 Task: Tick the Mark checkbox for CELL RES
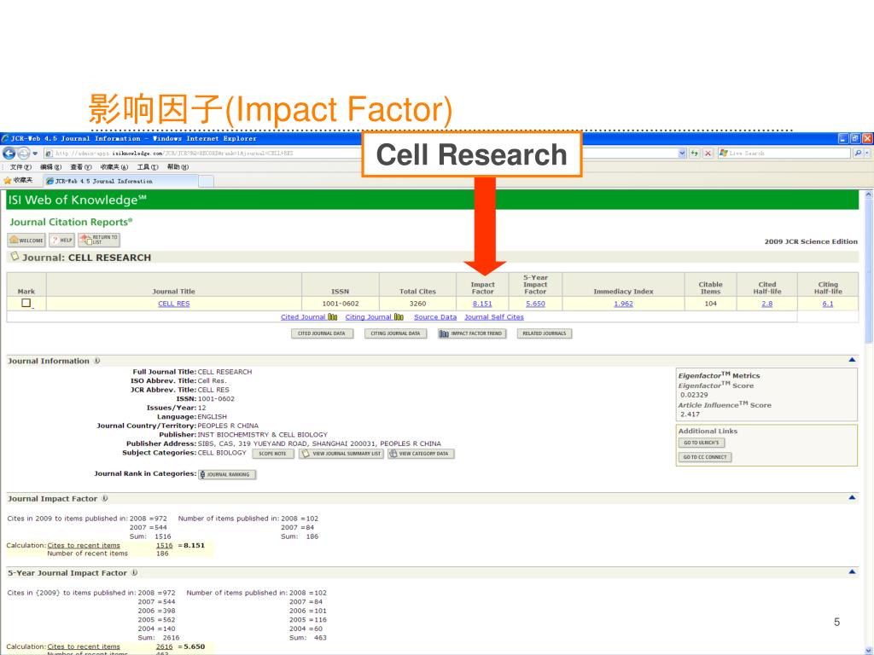click(26, 303)
